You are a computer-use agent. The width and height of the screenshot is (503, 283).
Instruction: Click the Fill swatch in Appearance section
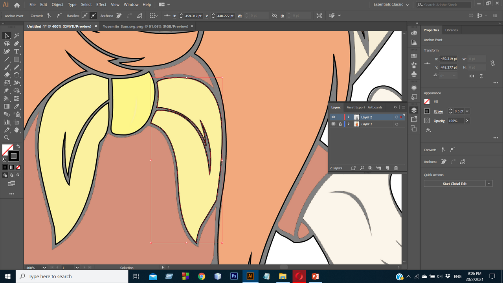tap(427, 102)
